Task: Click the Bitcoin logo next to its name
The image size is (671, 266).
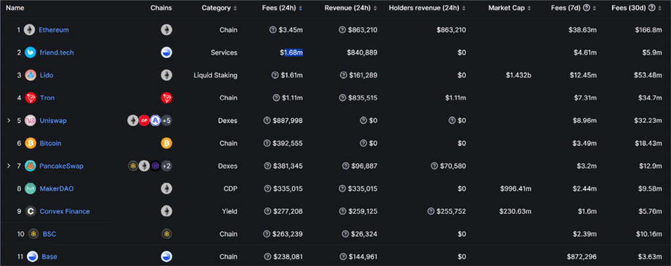Action: [30, 143]
